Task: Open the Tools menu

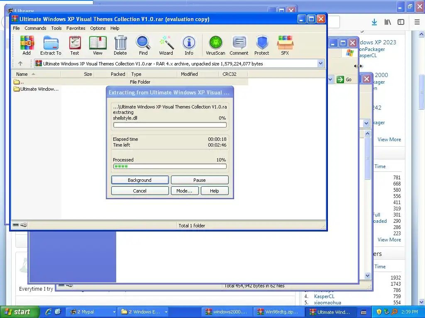Action: coord(56,28)
